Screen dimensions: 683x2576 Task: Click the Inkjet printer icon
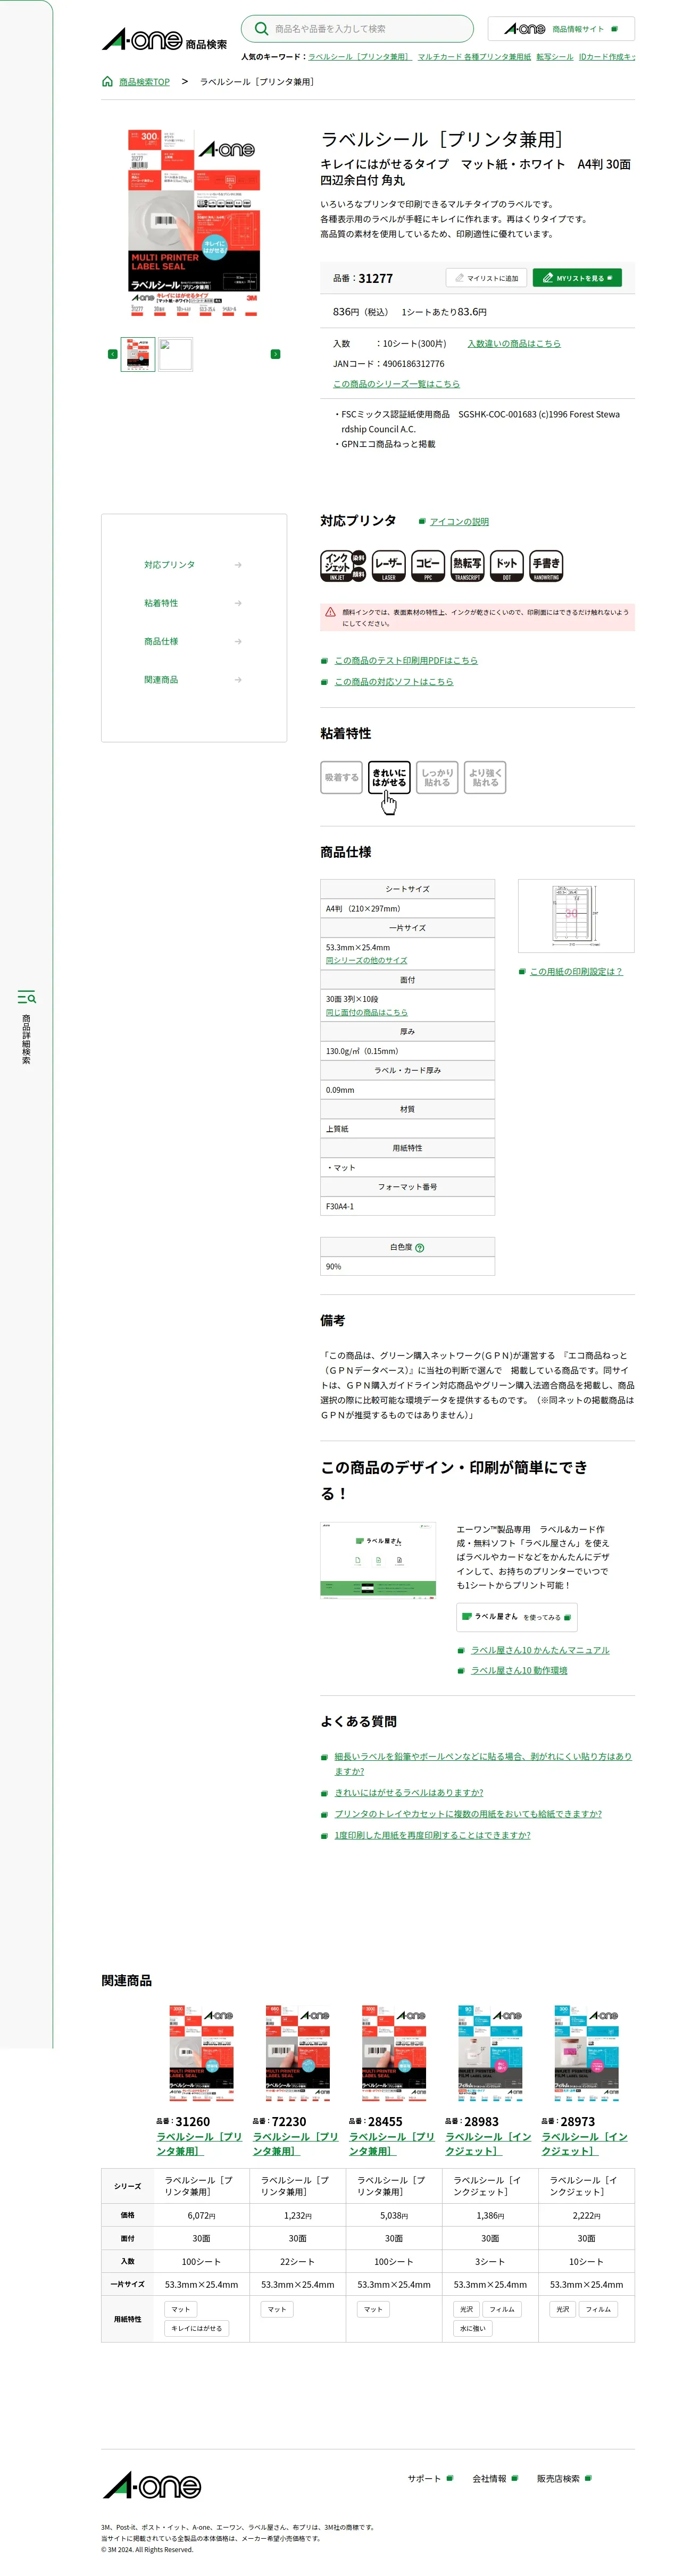(x=343, y=566)
